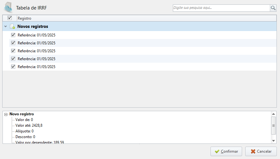The image size is (280, 159).
Task: Select the Valor até: 2428,8 detail line
Action: [x=29, y=125]
